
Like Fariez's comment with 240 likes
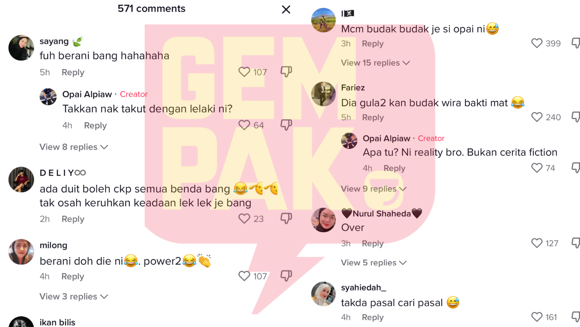click(x=537, y=117)
